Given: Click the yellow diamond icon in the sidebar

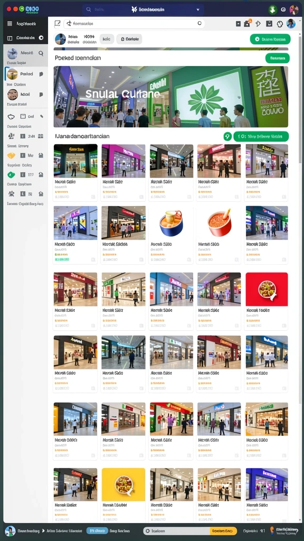Looking at the screenshot, I should tap(11, 156).
